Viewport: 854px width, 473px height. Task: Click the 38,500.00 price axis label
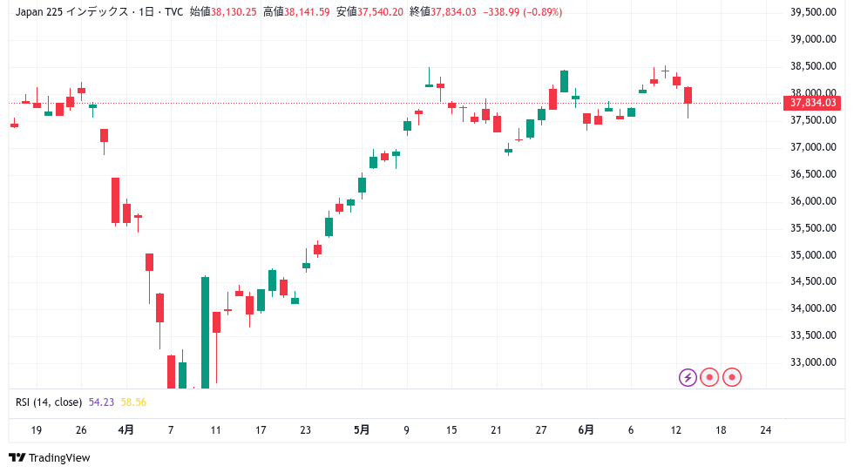813,66
